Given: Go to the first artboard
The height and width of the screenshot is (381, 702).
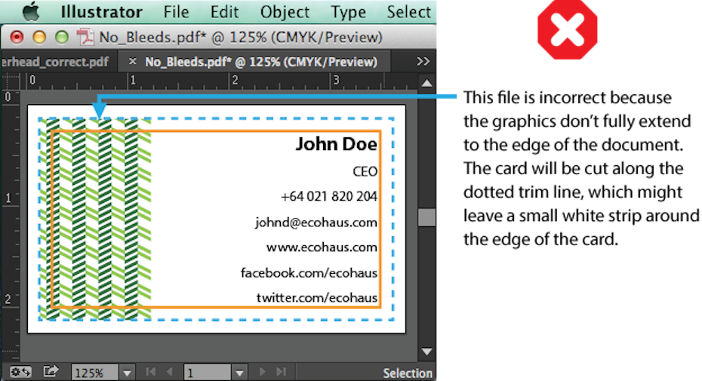Looking at the screenshot, I should (150, 372).
